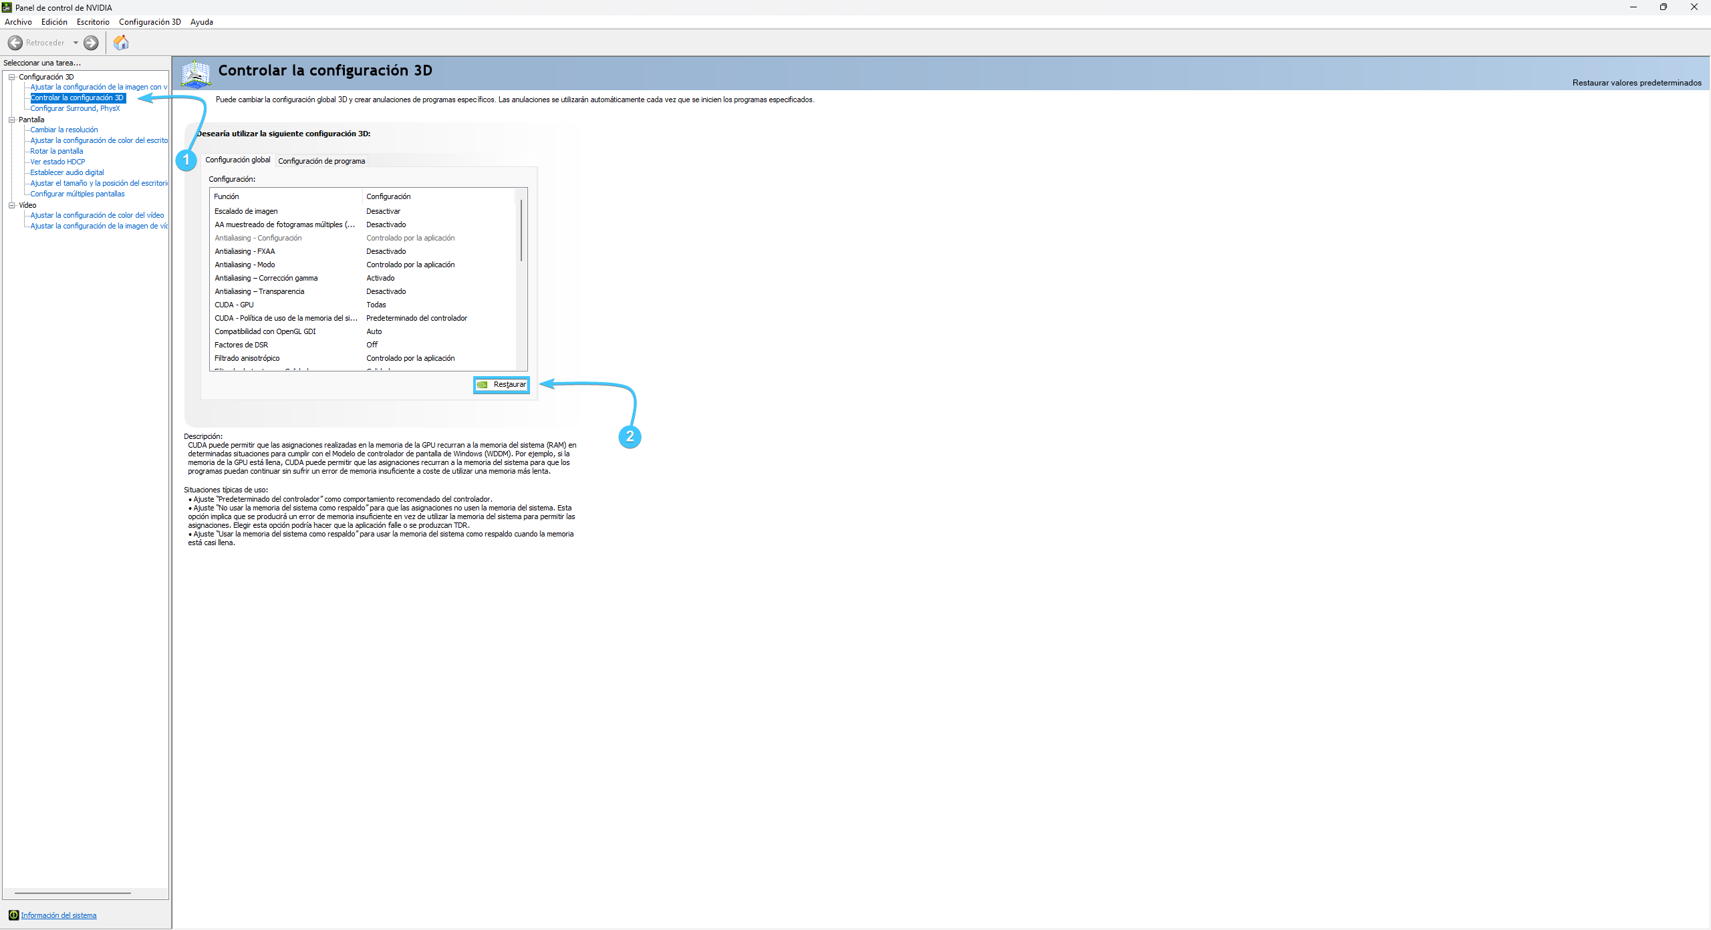This screenshot has height=930, width=1711.
Task: Click the Activado value for gamma correction
Action: 380,278
